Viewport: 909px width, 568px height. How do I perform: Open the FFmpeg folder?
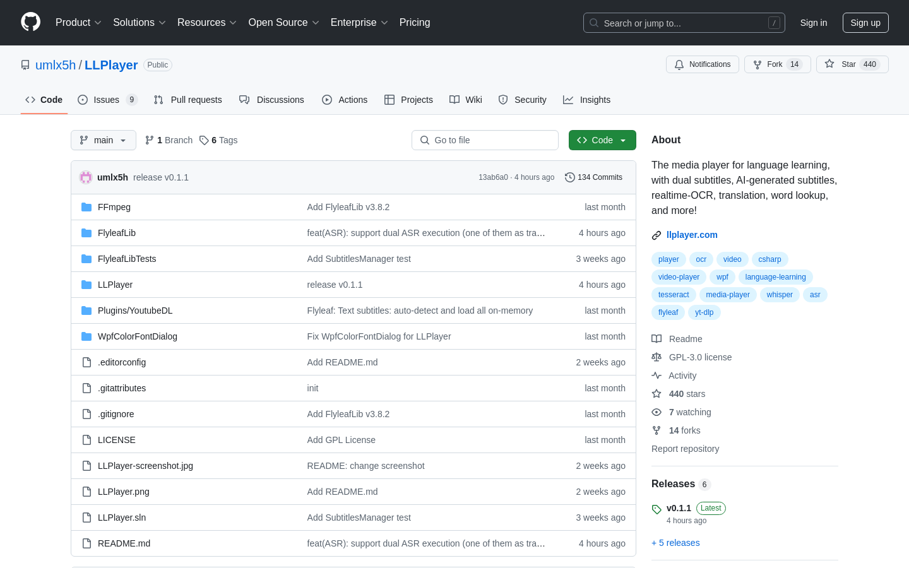114,207
